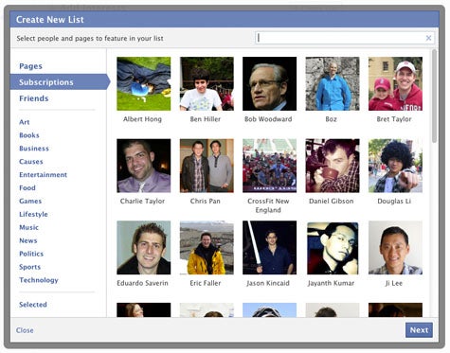Clear the search field with the X icon

[428, 38]
